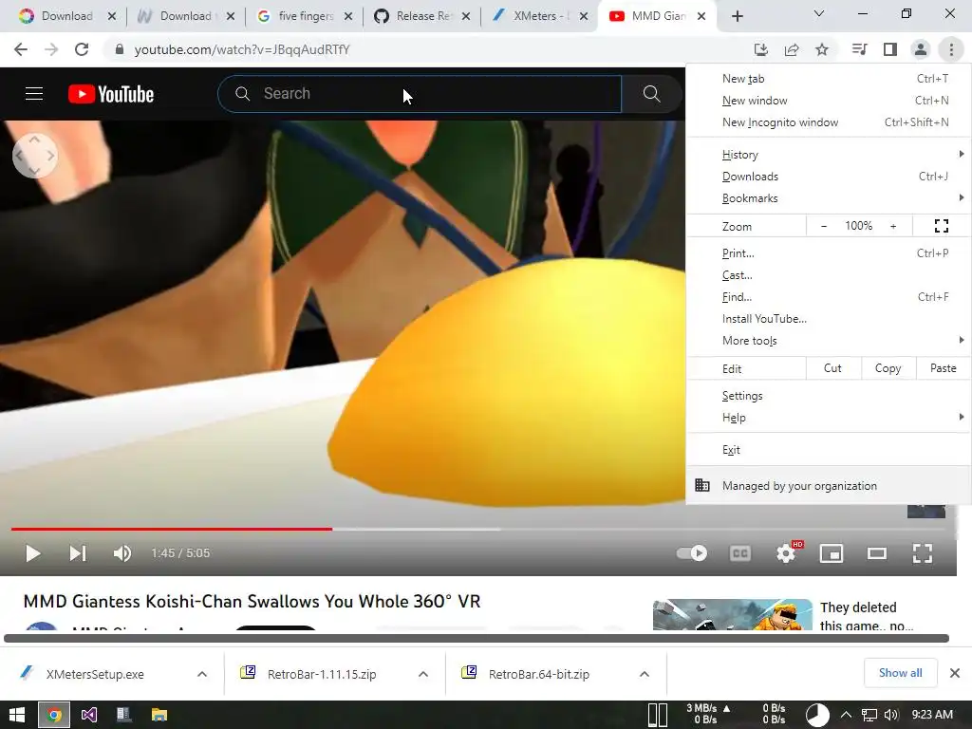Choose Print... in the menu

point(829,252)
